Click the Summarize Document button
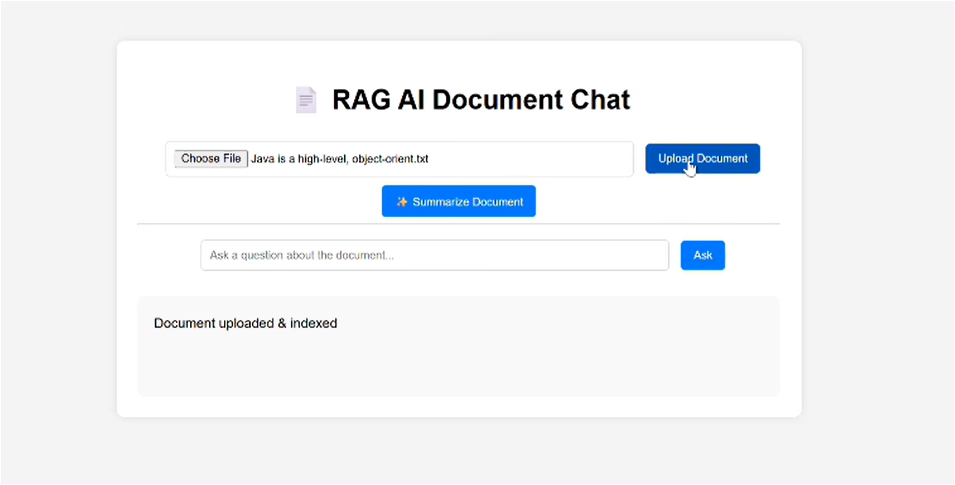This screenshot has width=955, height=485. click(x=459, y=201)
